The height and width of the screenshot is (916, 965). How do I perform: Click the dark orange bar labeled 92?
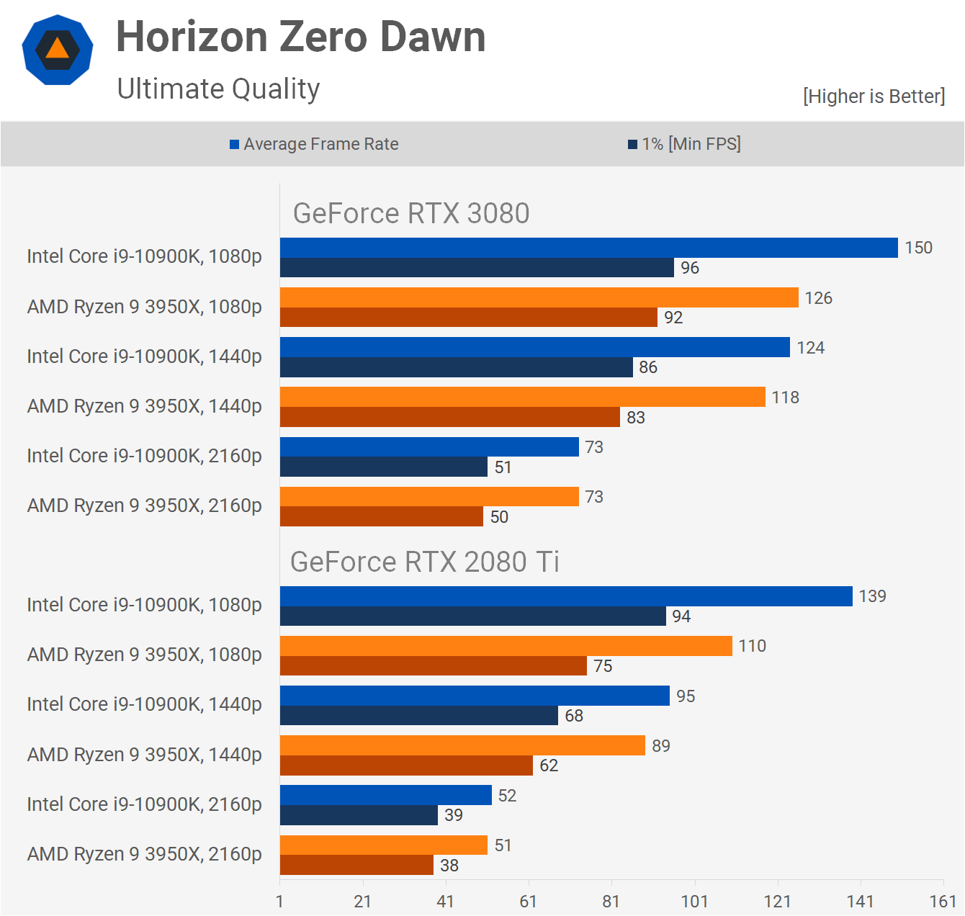469,318
